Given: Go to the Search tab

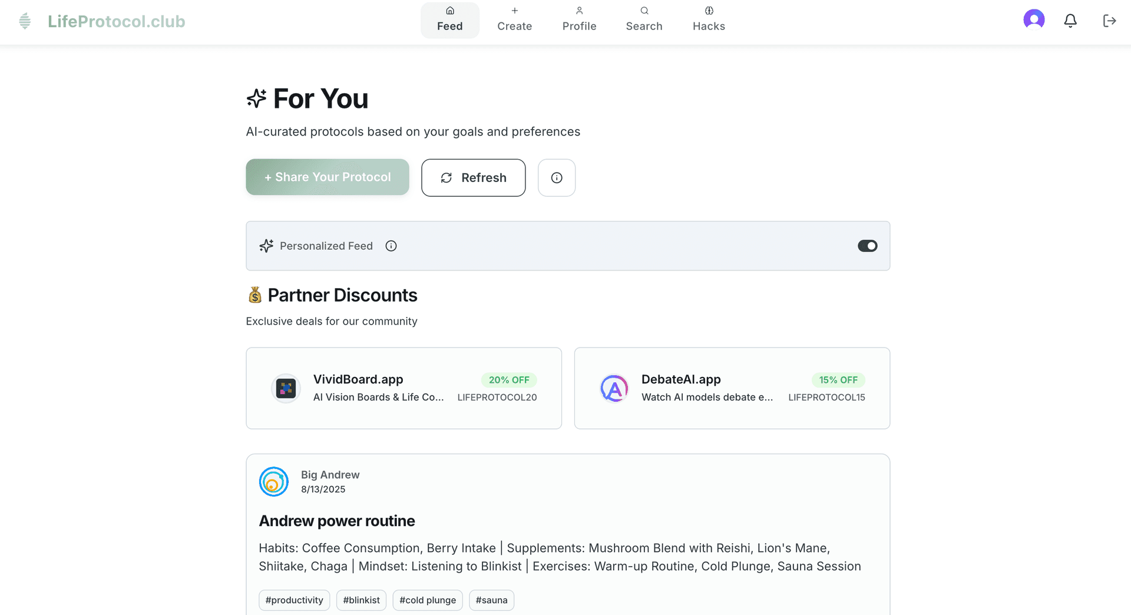Looking at the screenshot, I should [644, 20].
